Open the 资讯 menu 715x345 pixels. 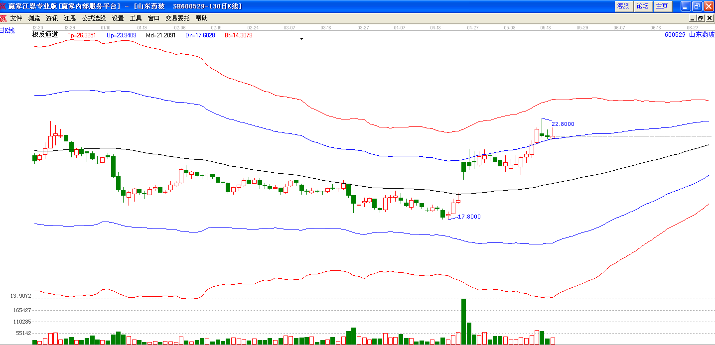[52, 18]
